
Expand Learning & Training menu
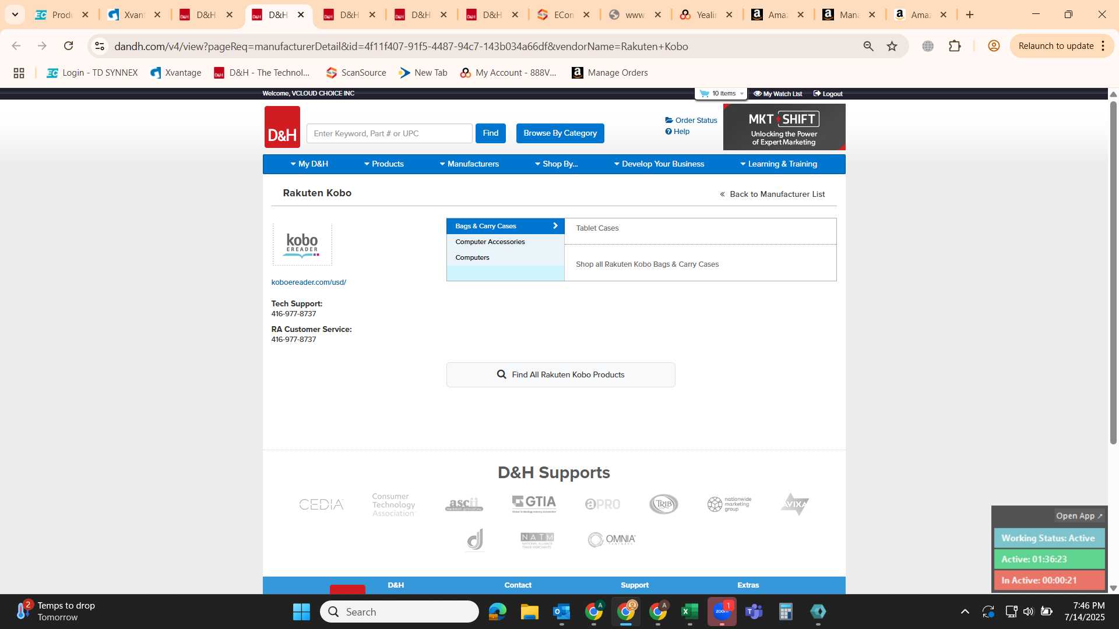778,164
